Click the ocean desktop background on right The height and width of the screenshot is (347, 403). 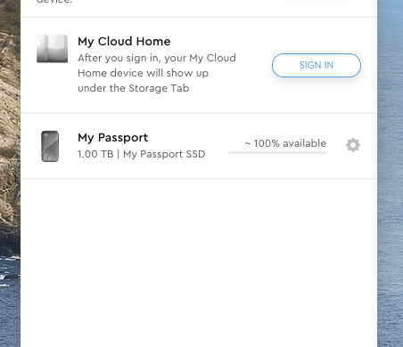391,178
